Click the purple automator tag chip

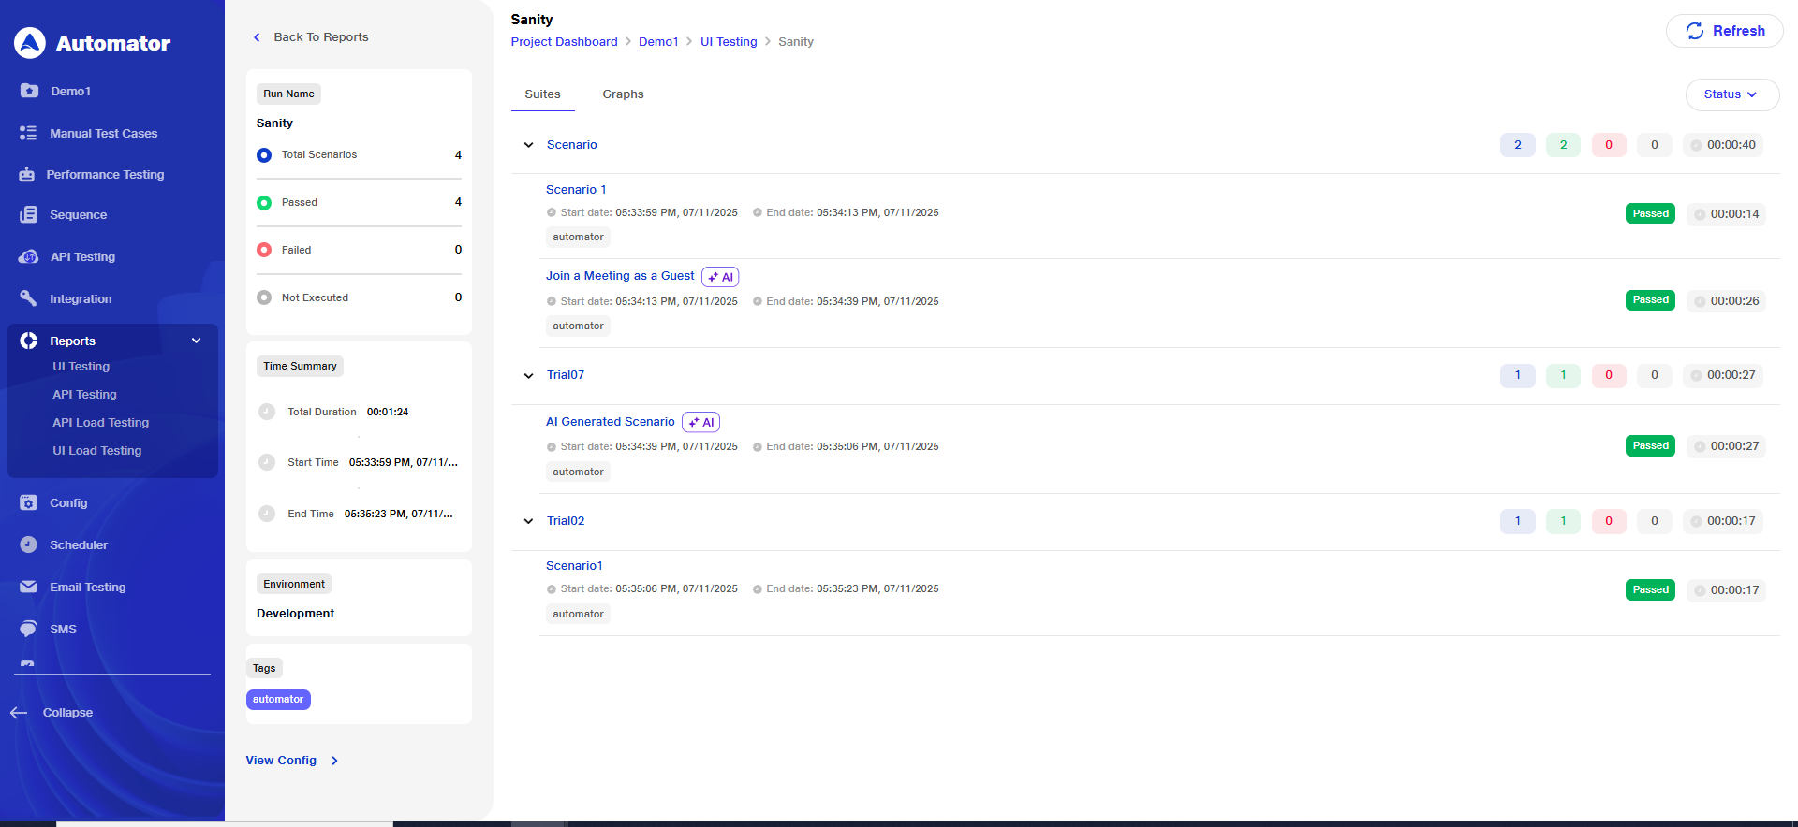(278, 700)
